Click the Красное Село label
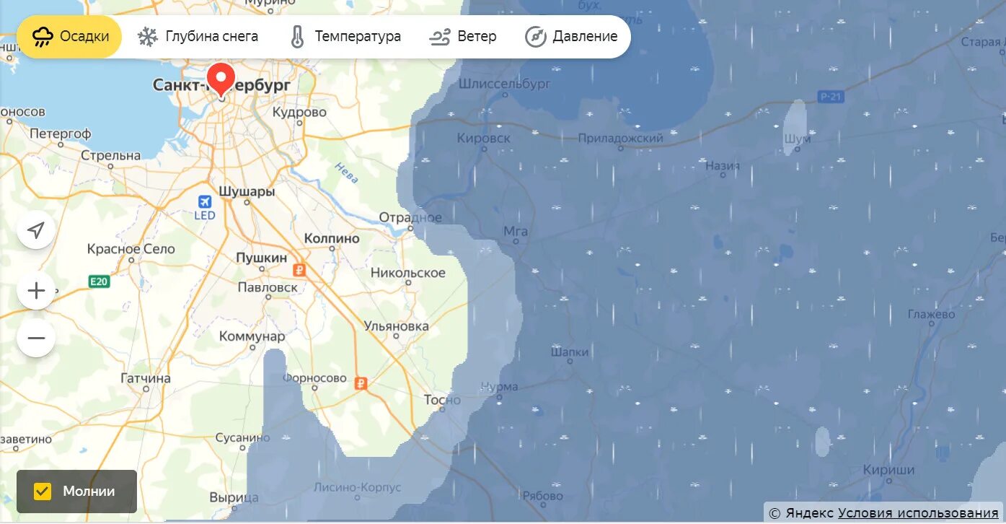 [x=131, y=249]
